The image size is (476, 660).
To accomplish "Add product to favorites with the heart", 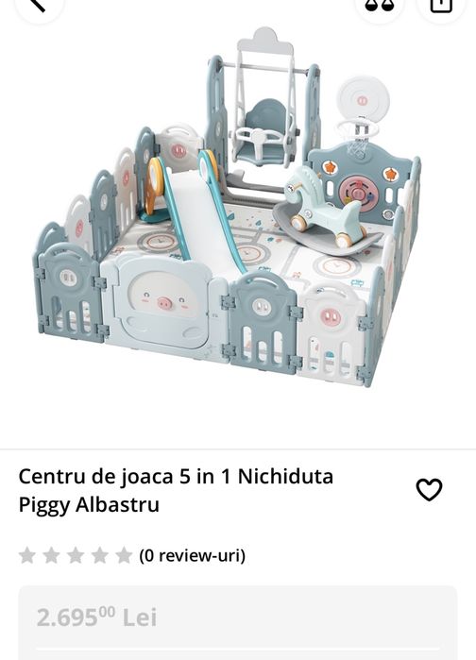I will (429, 489).
